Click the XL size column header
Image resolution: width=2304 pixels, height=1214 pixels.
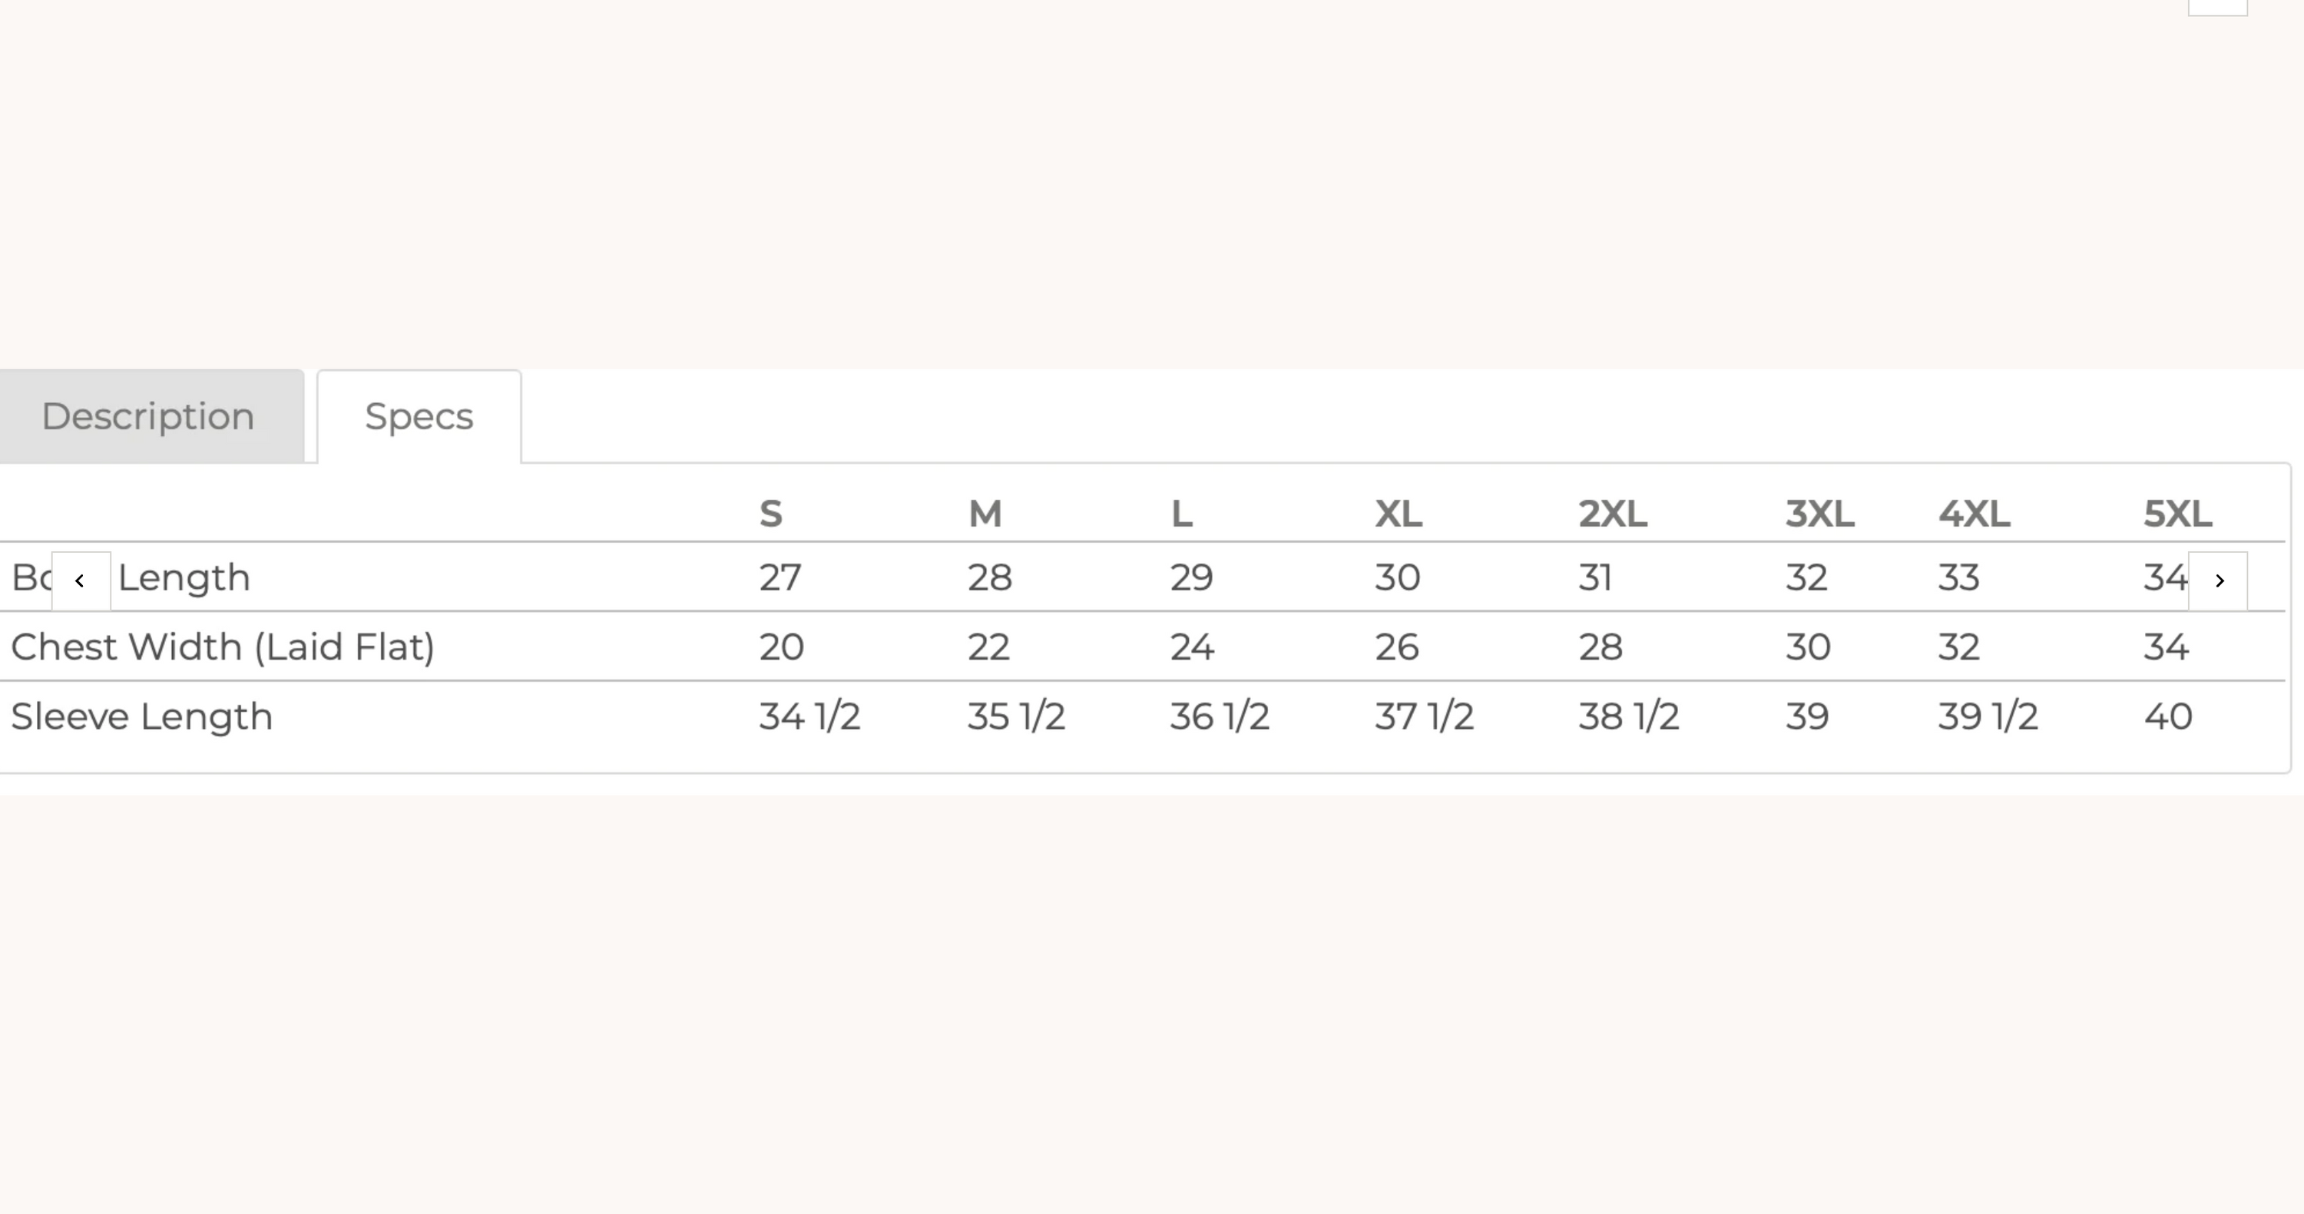coord(1398,514)
